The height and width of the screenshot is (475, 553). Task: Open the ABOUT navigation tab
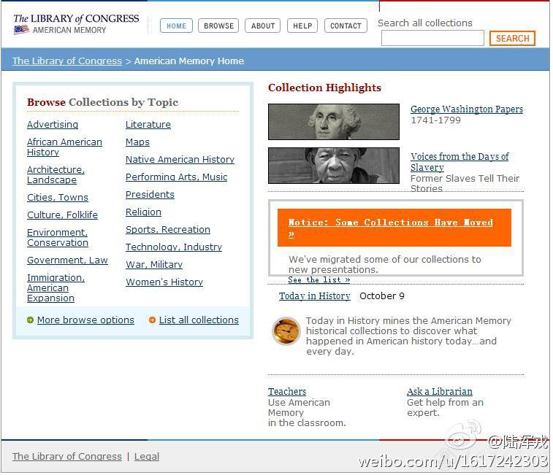pos(263,26)
